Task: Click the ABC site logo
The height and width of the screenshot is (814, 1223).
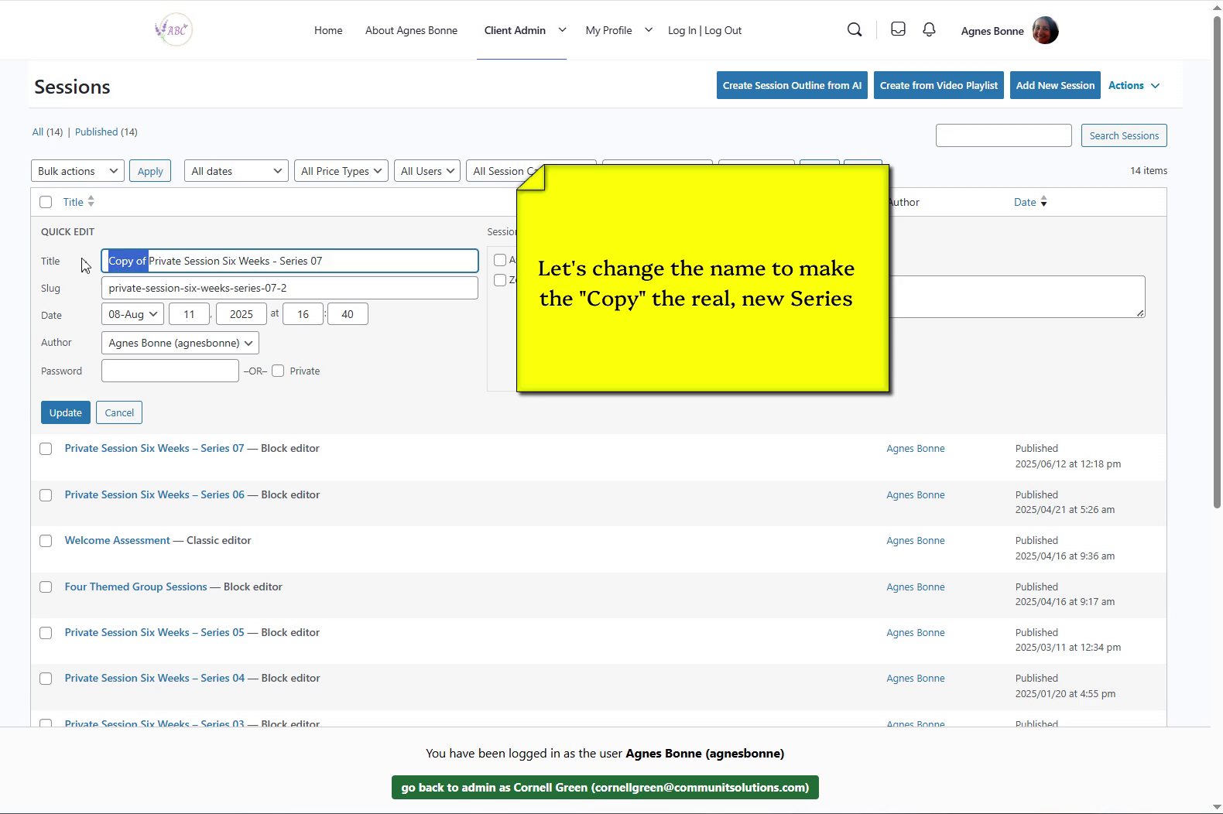Action: coord(174,30)
